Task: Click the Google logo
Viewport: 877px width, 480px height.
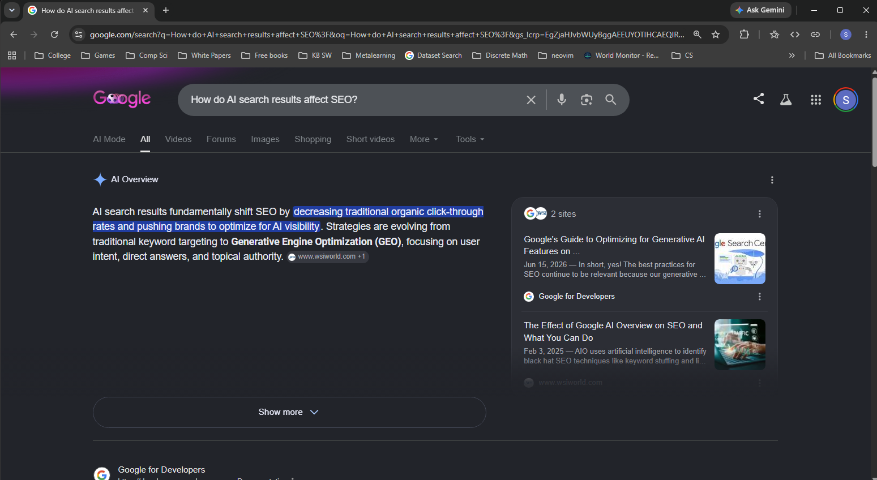Action: click(122, 99)
